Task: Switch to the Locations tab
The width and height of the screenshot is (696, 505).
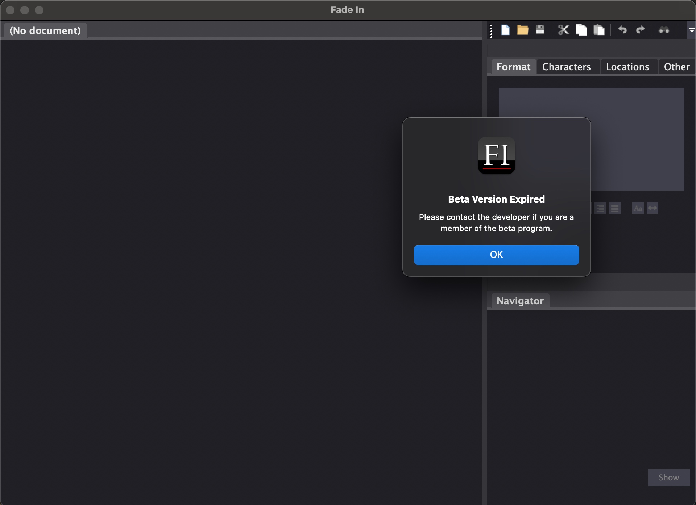Action: point(627,67)
